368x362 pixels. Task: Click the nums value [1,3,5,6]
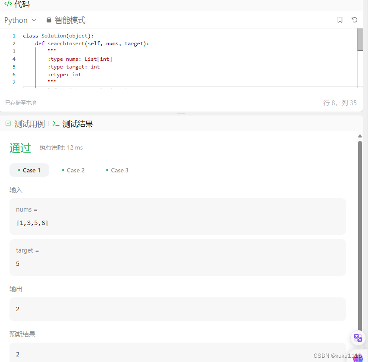tap(32, 223)
